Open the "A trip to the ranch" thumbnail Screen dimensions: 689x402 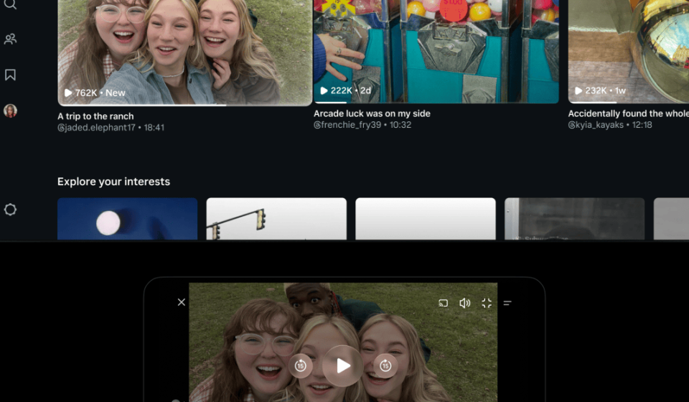185,52
